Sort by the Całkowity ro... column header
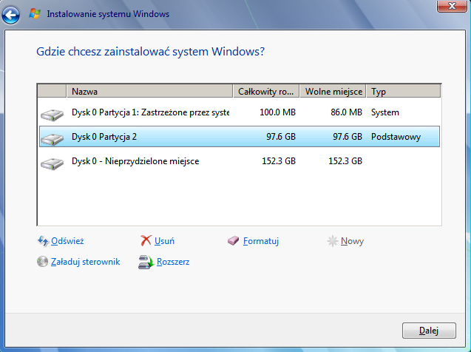The width and height of the screenshot is (471, 352). point(266,91)
